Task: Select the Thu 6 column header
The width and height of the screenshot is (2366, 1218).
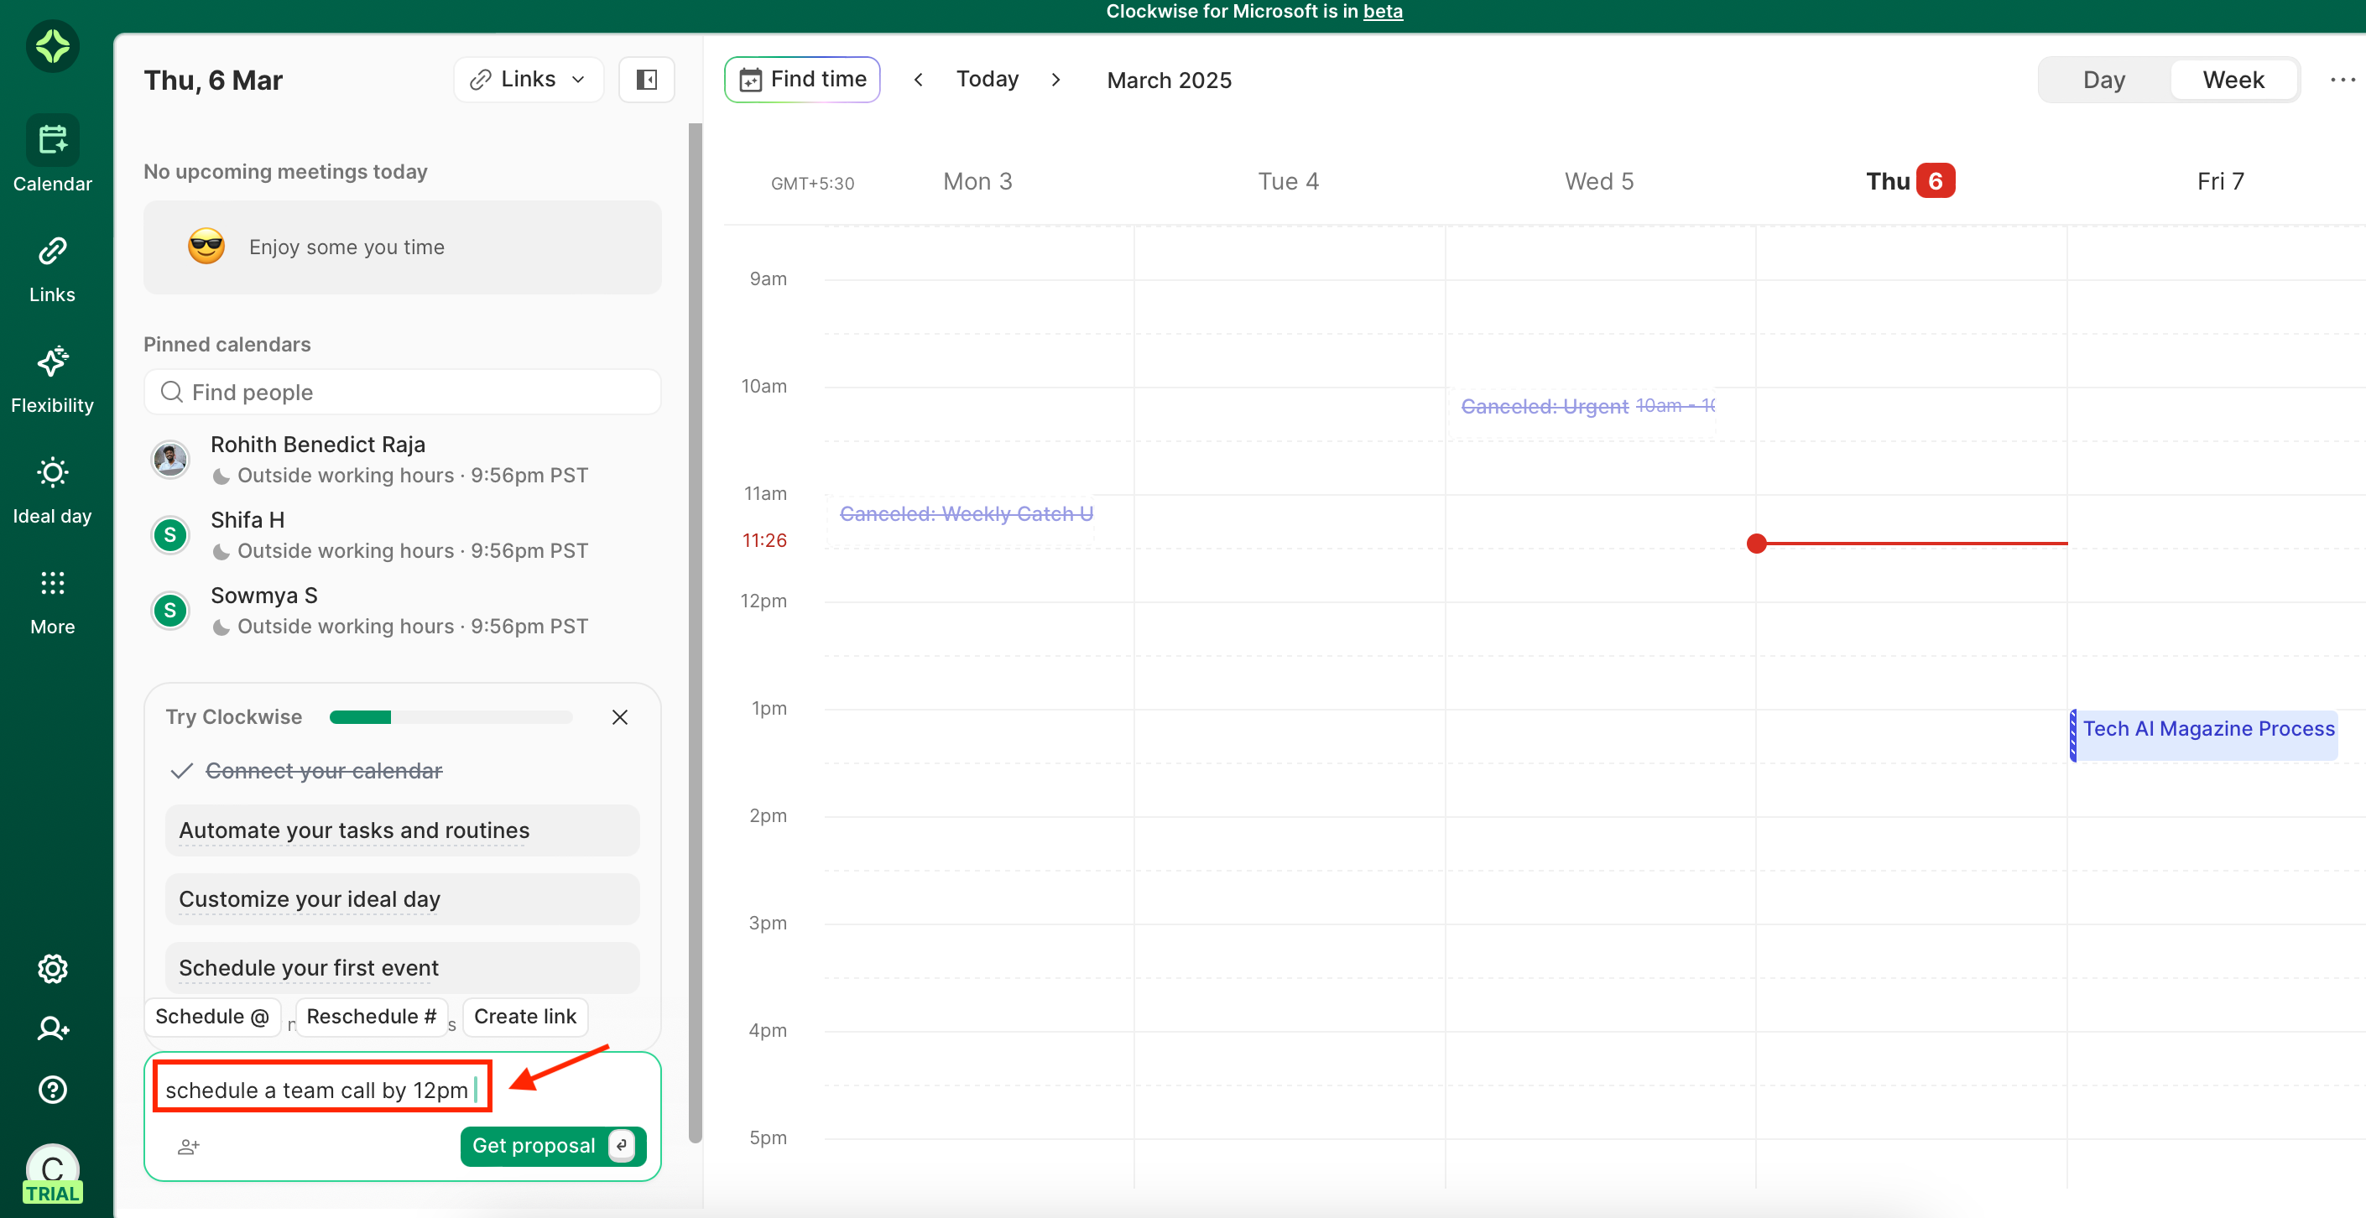Action: tap(1910, 182)
